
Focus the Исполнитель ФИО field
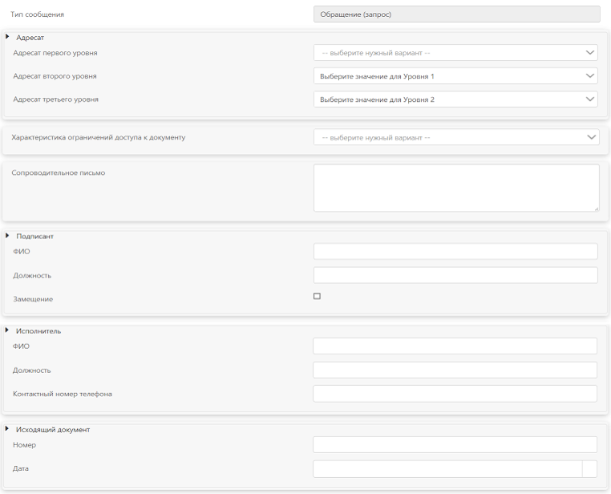pyautogui.click(x=455, y=346)
